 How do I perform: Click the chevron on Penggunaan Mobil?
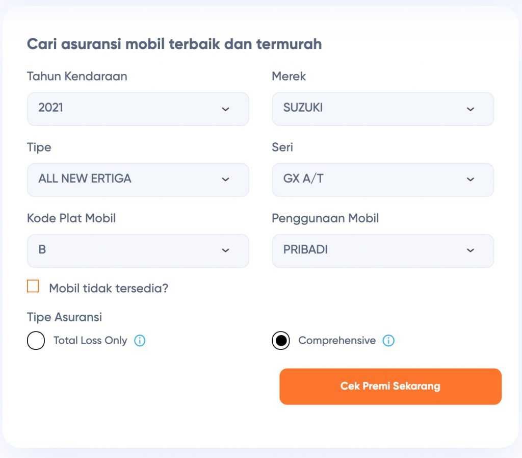pyautogui.click(x=471, y=250)
